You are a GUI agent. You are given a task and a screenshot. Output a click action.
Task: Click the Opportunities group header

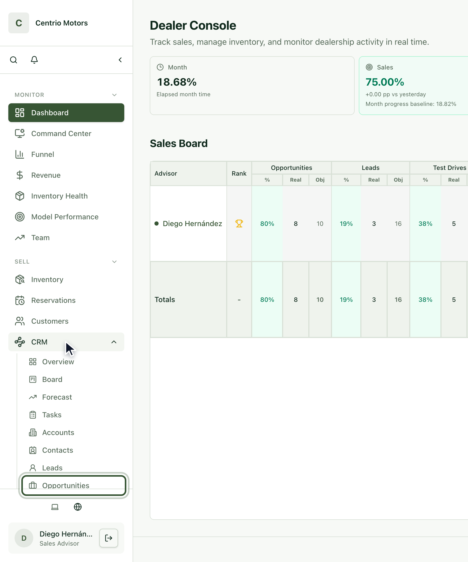pos(291,168)
